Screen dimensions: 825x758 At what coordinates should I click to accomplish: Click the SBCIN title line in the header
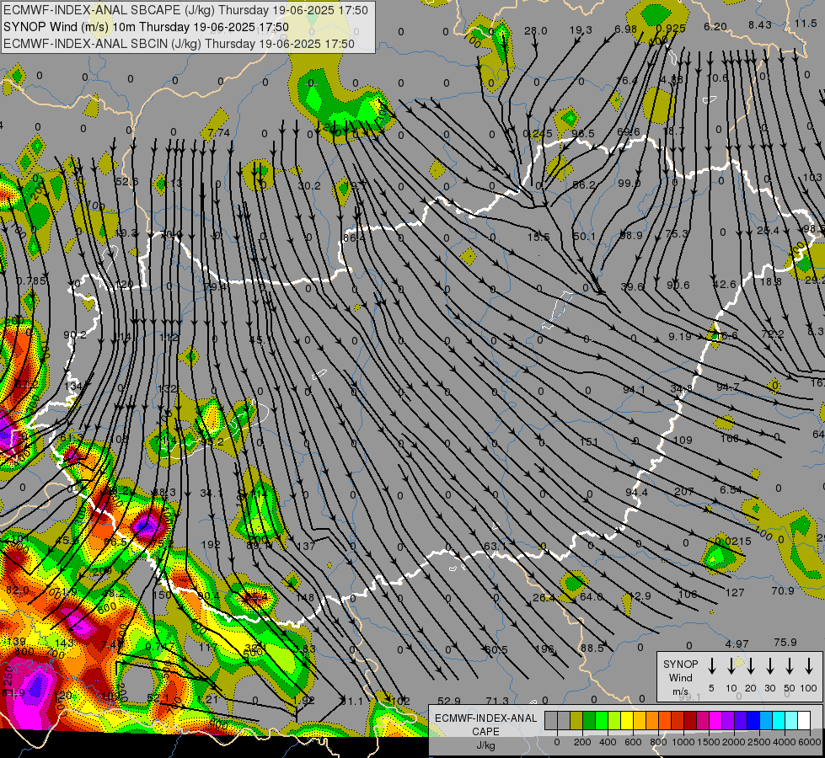[x=179, y=44]
